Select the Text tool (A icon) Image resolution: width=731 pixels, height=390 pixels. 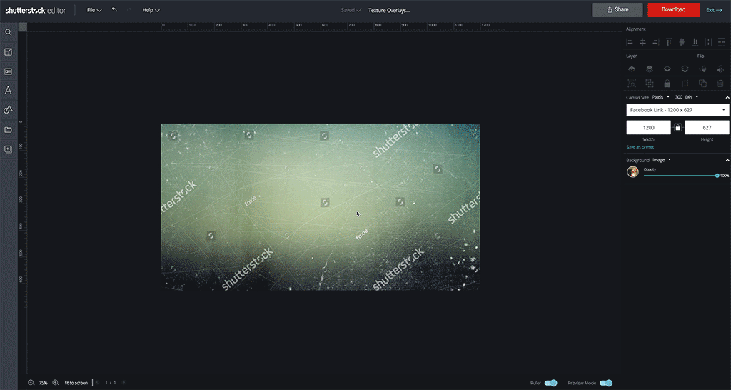coord(8,91)
